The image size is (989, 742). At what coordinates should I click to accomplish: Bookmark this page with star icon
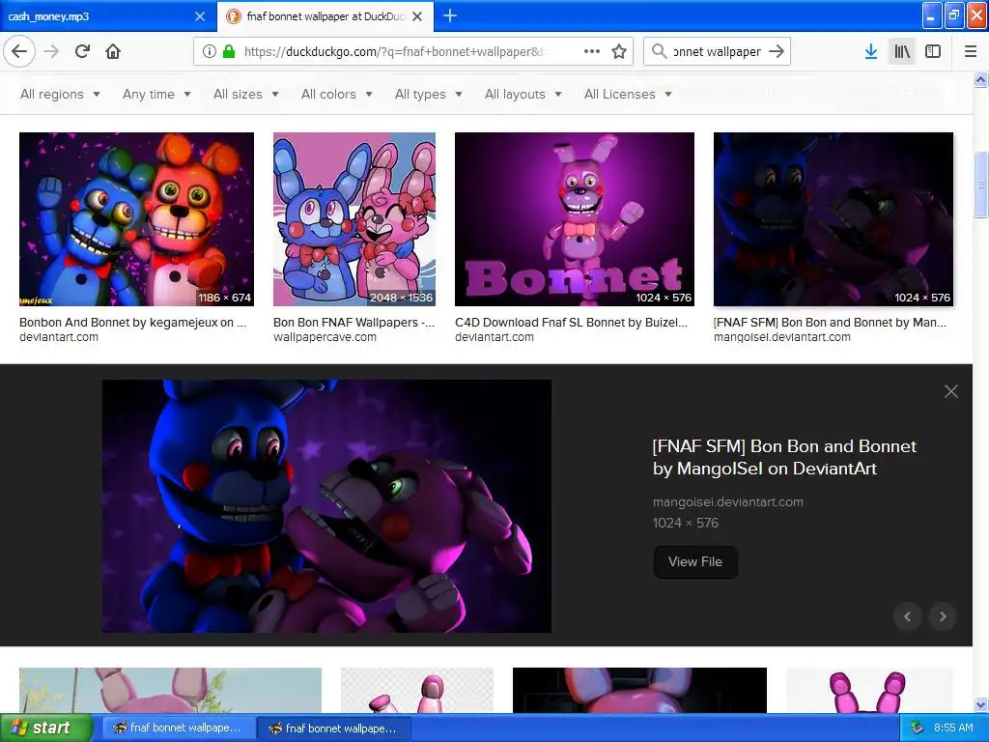point(619,52)
